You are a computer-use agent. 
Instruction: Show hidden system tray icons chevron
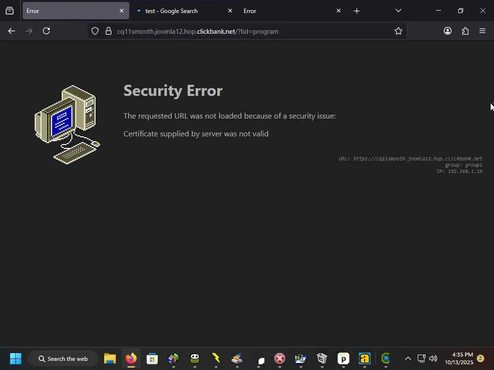[x=408, y=358]
